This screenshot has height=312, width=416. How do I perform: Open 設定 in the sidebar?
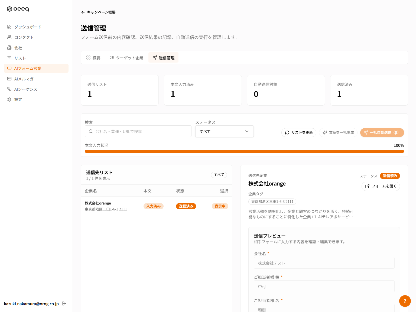point(36,99)
